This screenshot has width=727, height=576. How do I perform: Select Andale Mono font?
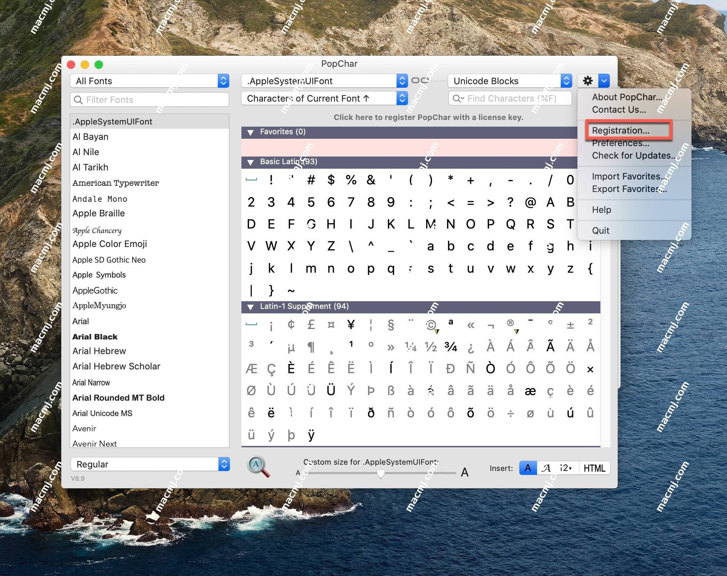click(x=150, y=199)
